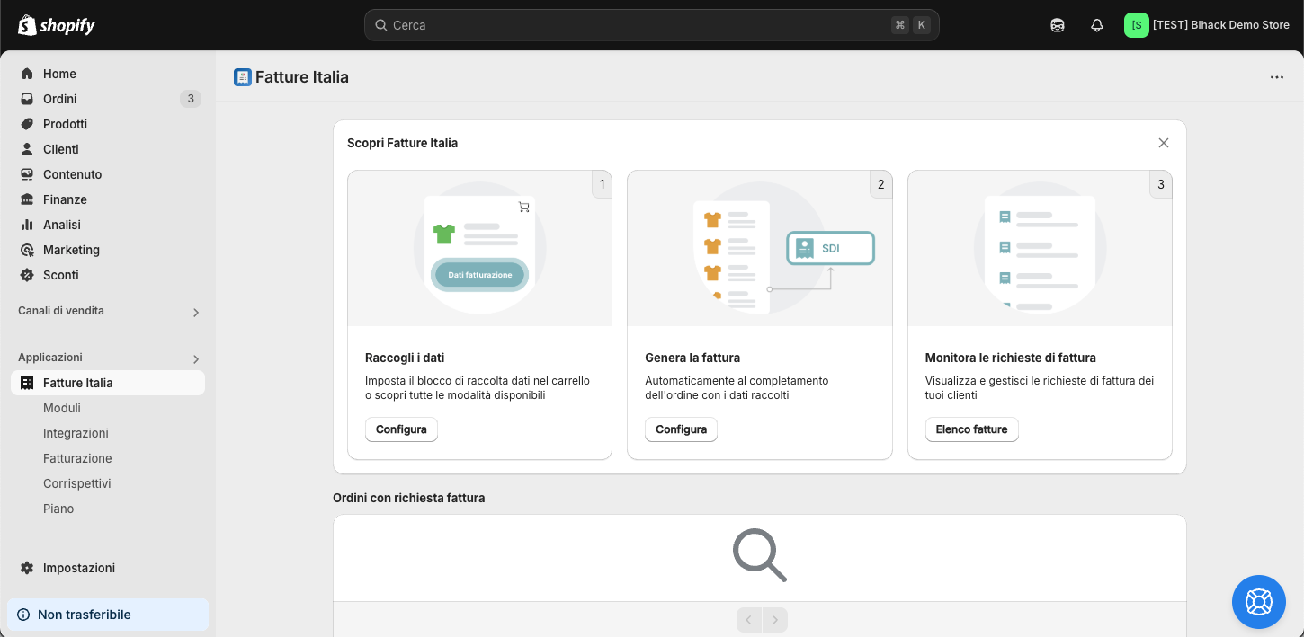Select the Home house icon in sidebar
1304x637 pixels.
point(27,74)
